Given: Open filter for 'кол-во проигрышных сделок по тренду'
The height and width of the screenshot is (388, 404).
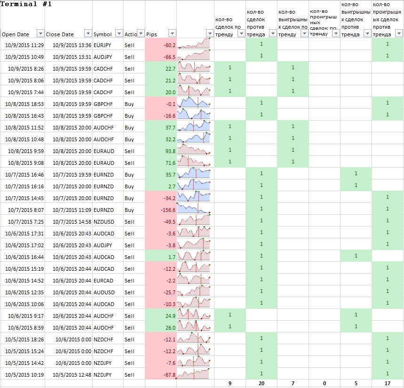Looking at the screenshot, I should (x=336, y=33).
